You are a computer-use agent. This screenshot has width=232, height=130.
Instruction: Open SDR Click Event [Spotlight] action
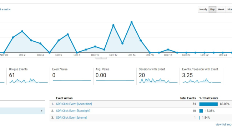tap(73, 111)
